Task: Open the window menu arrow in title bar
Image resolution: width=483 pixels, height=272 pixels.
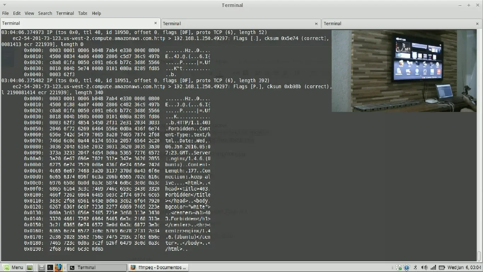Action: tap(5, 5)
